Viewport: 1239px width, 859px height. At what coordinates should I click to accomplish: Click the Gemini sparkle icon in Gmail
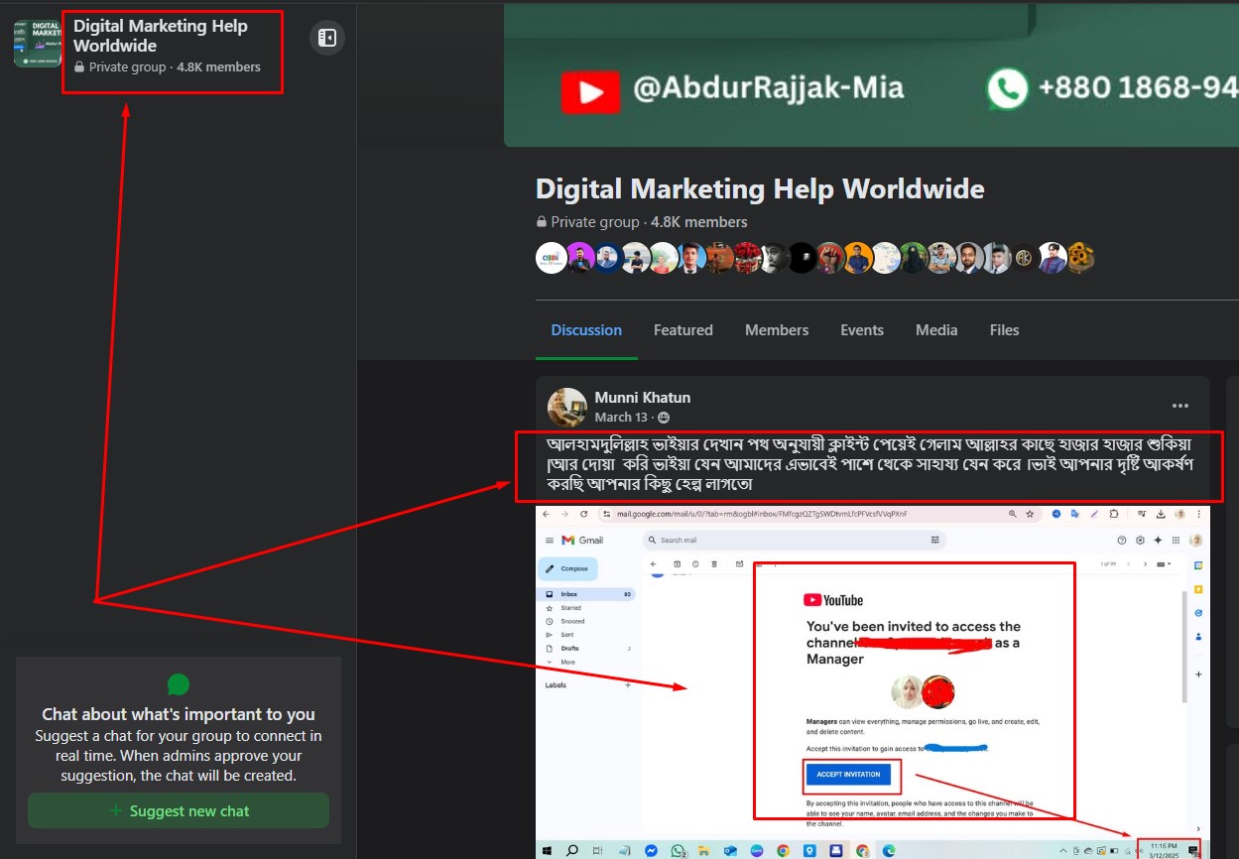pos(1158,540)
